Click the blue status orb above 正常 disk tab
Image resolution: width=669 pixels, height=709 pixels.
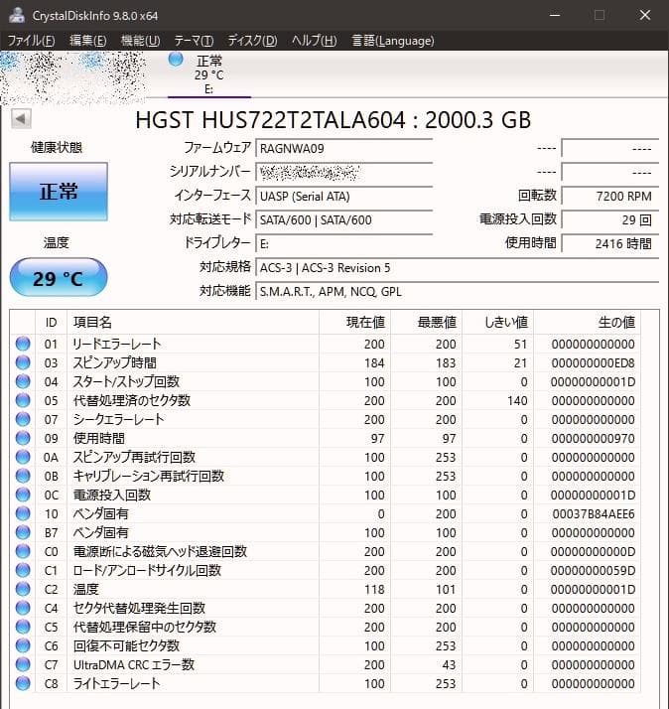(176, 60)
